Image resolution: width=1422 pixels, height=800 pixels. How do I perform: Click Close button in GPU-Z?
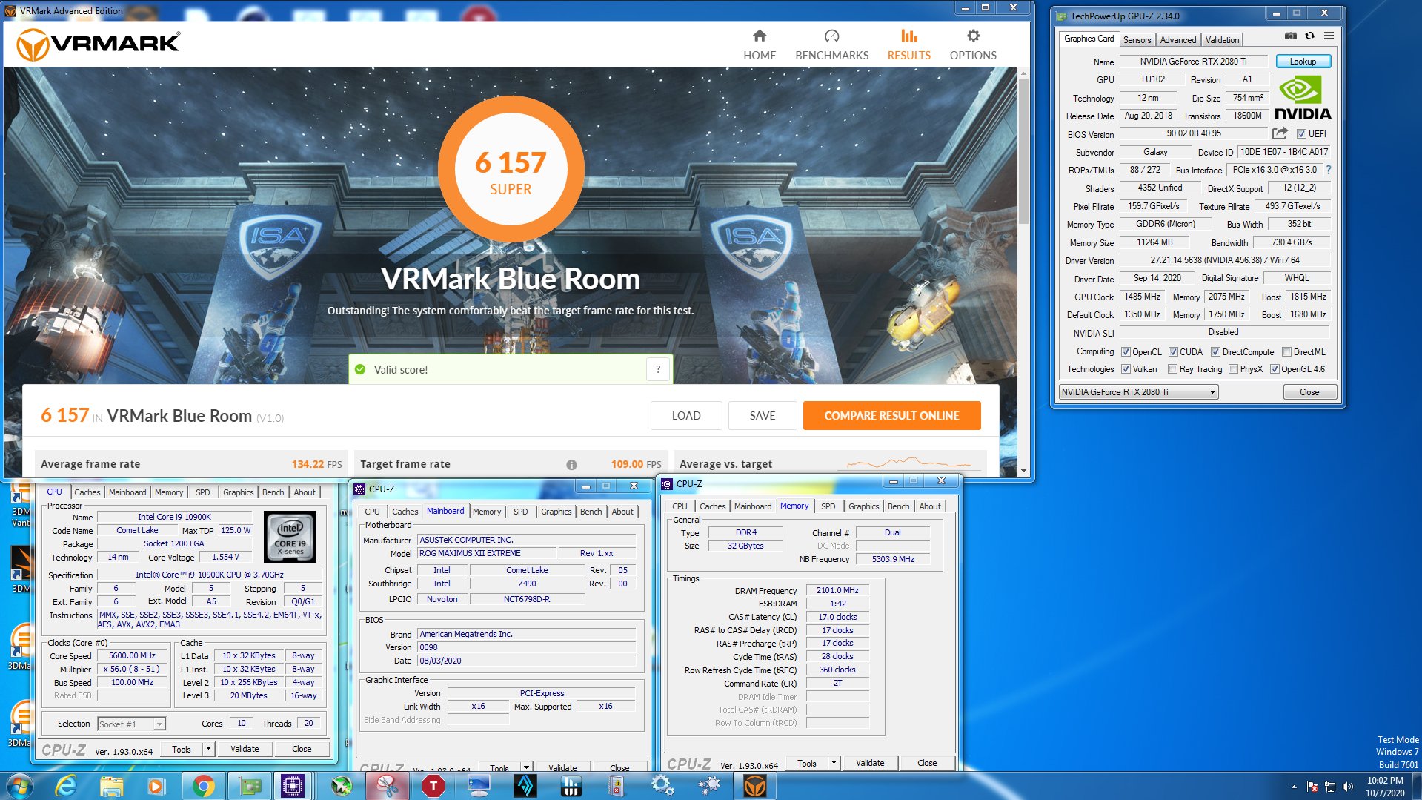tap(1309, 392)
